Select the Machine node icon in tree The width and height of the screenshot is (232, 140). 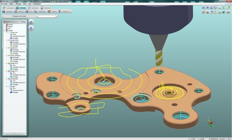[7, 25]
